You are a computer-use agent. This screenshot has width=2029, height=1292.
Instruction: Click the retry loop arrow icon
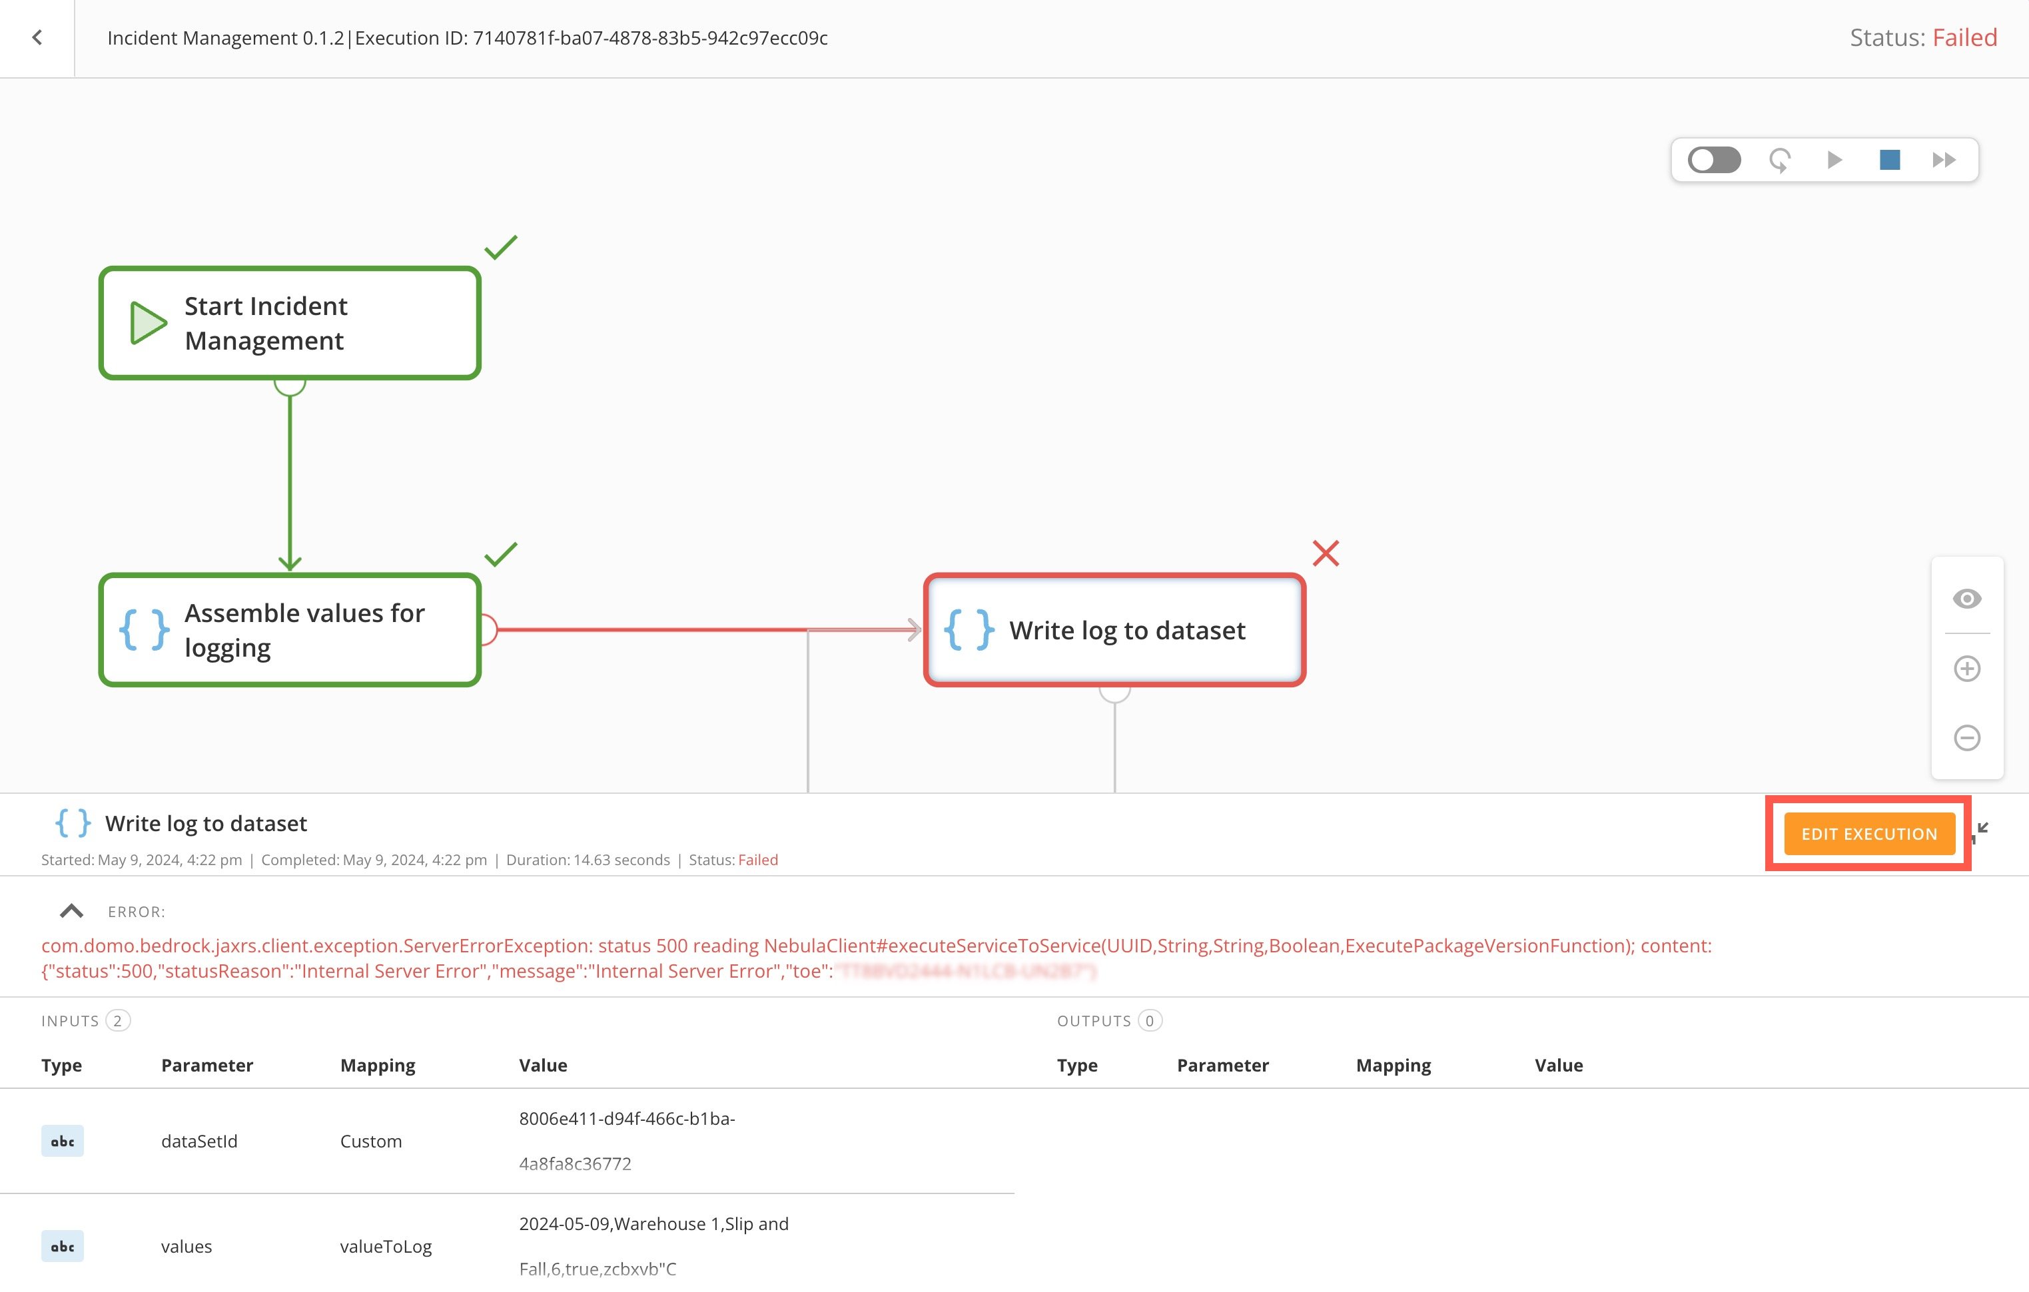[1780, 160]
